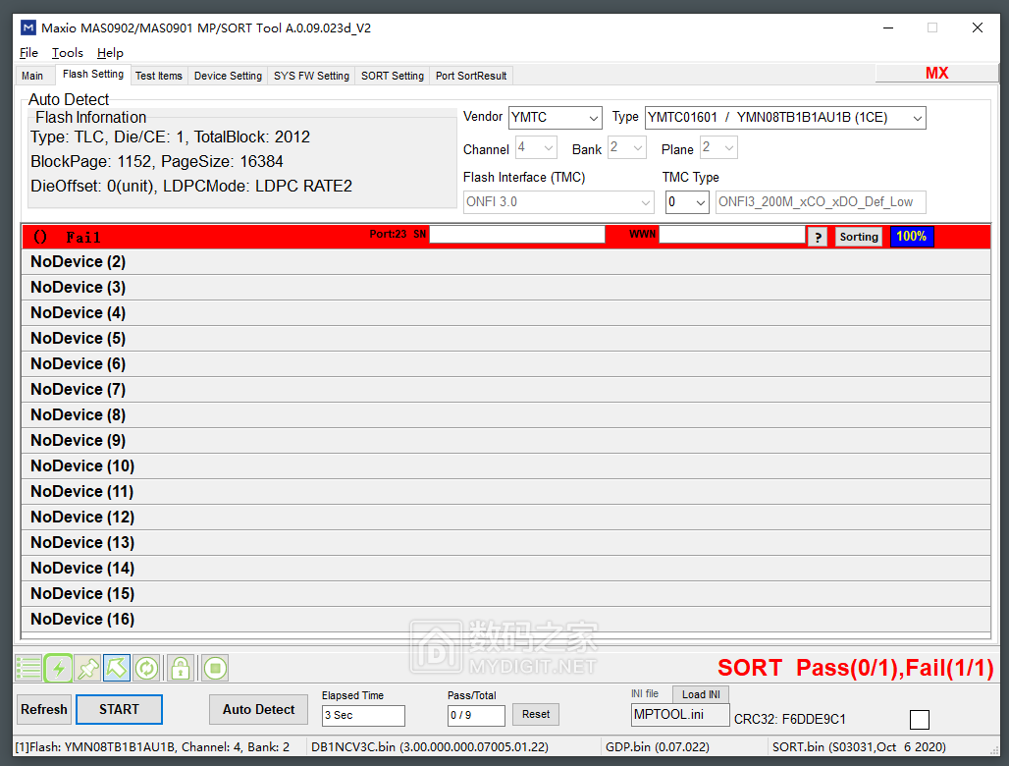This screenshot has width=1009, height=766.
Task: Open the SYS FW Setting tab
Action: point(311,76)
